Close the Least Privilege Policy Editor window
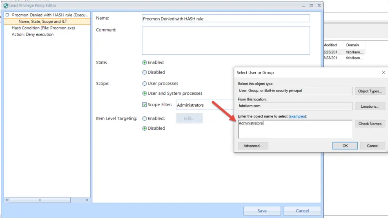The width and height of the screenshot is (388, 218). tap(319, 5)
